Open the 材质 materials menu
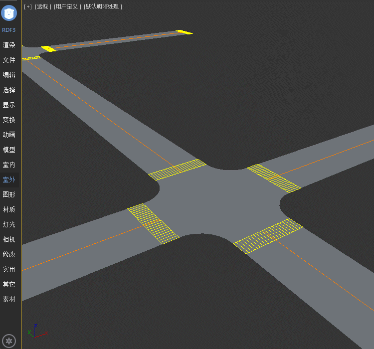 click(9, 209)
